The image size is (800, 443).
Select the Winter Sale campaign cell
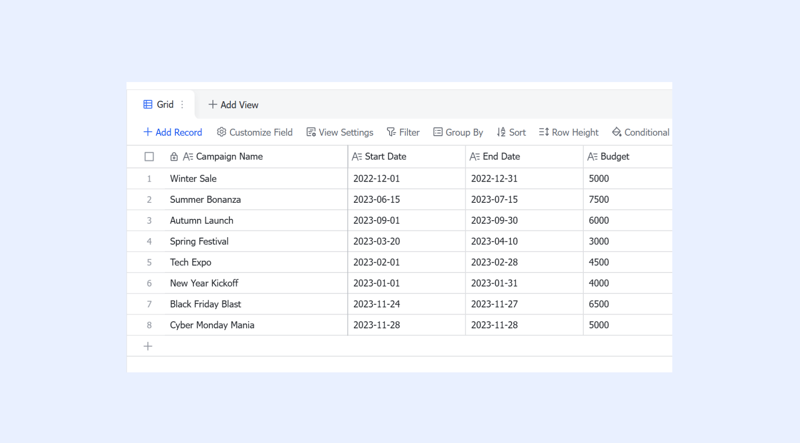click(257, 179)
